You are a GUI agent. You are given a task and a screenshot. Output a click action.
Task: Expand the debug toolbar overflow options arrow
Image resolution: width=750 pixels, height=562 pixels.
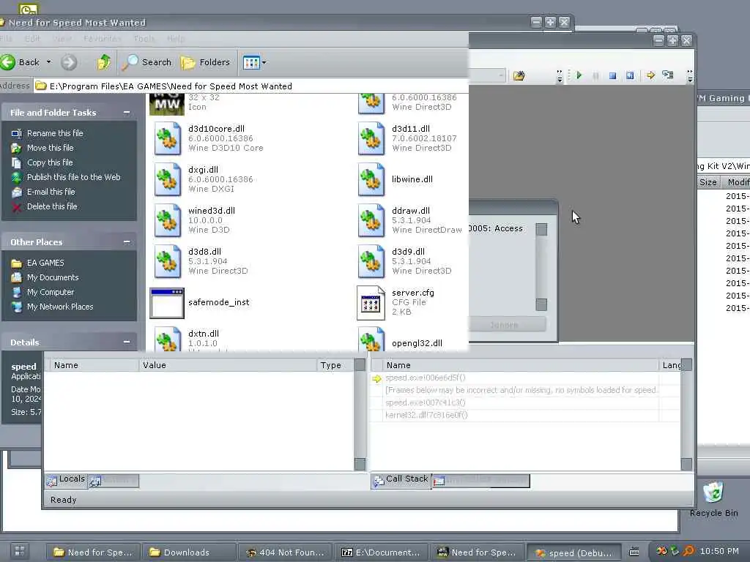click(x=689, y=76)
